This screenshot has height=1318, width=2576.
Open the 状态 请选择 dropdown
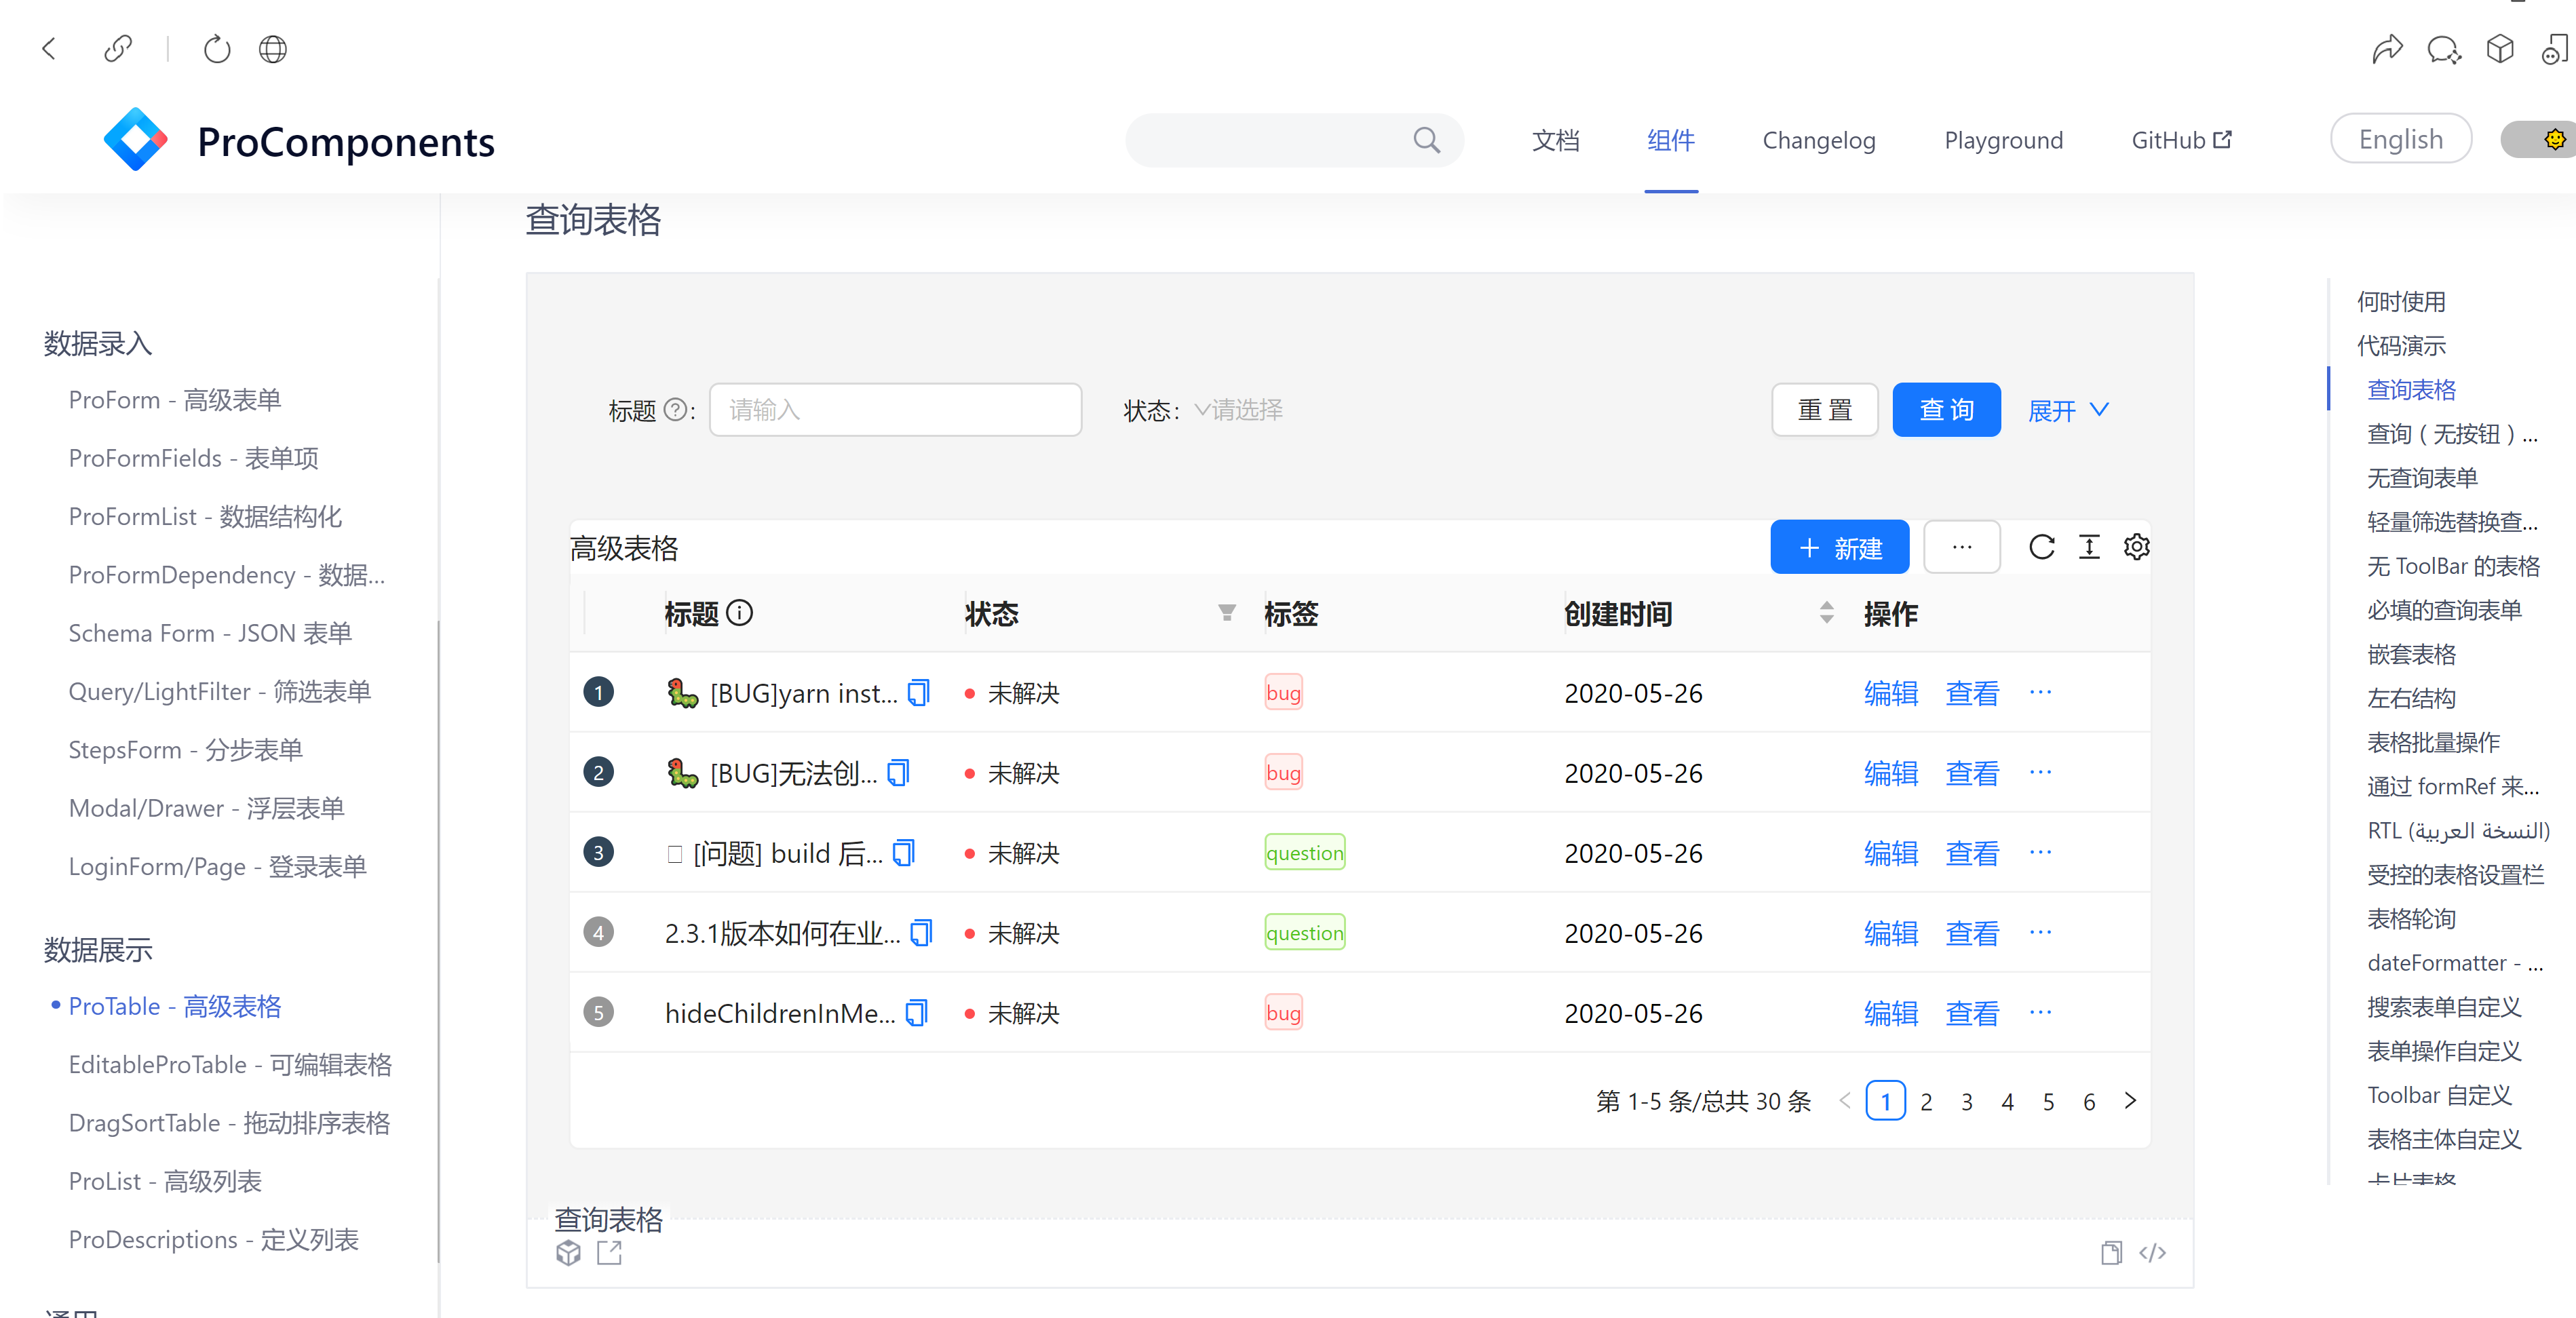coord(1240,410)
